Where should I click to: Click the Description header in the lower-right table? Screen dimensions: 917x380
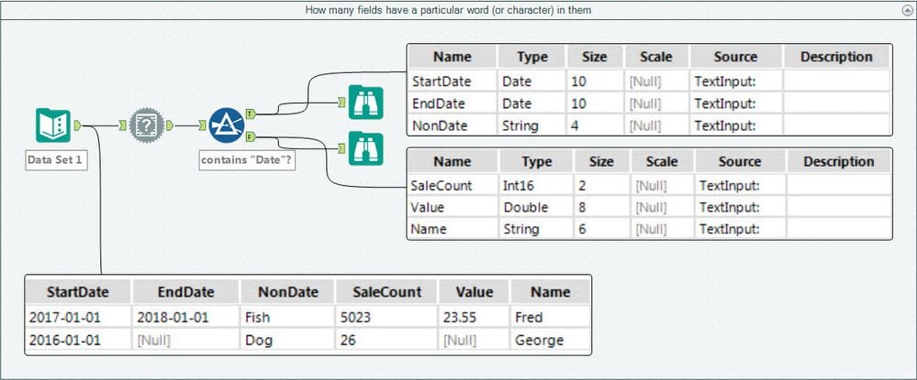click(839, 162)
